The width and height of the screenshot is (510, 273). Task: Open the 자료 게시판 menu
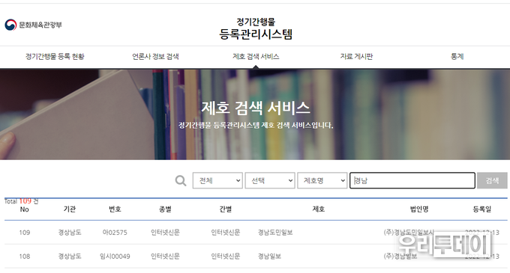click(356, 56)
